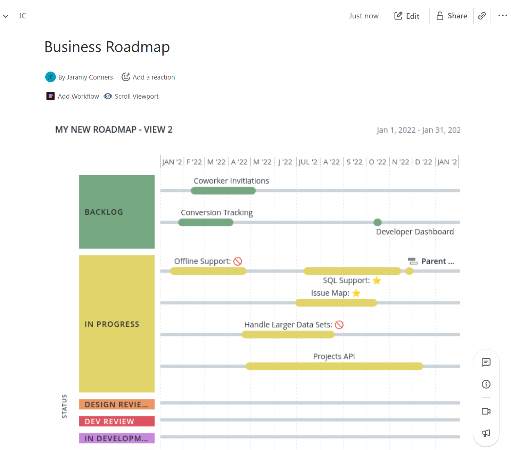This screenshot has height=450, width=511.
Task: Click the yellow Projects API timeline bar
Action: [334, 366]
